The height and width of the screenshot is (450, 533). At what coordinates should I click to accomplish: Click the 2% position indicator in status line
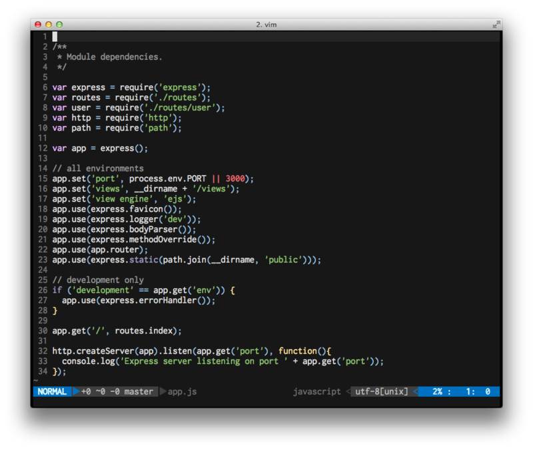[437, 391]
